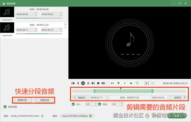
Task: Increase the timeline start point 00:00:22.17
Action: coord(107,96)
